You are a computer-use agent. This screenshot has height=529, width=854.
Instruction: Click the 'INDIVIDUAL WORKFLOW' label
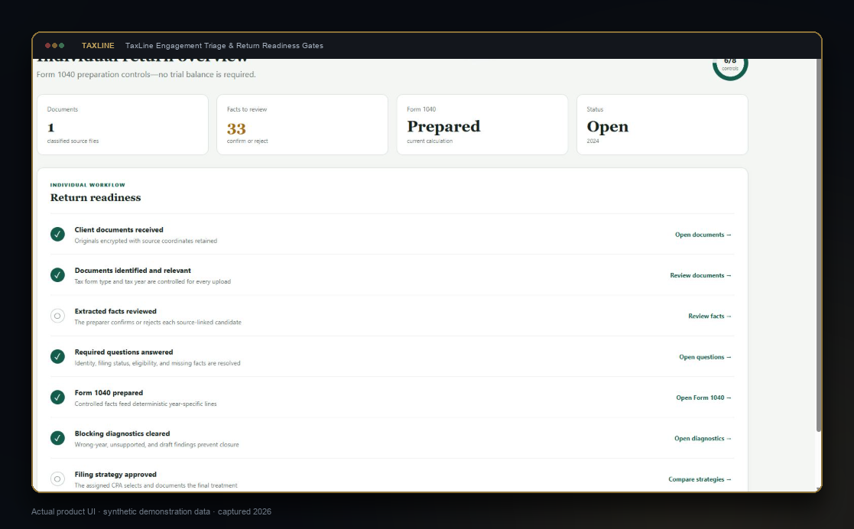coord(88,185)
